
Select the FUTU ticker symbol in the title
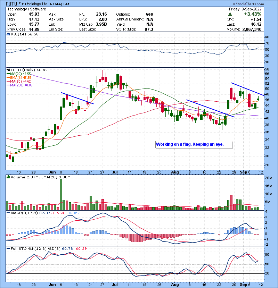[x=11, y=4]
